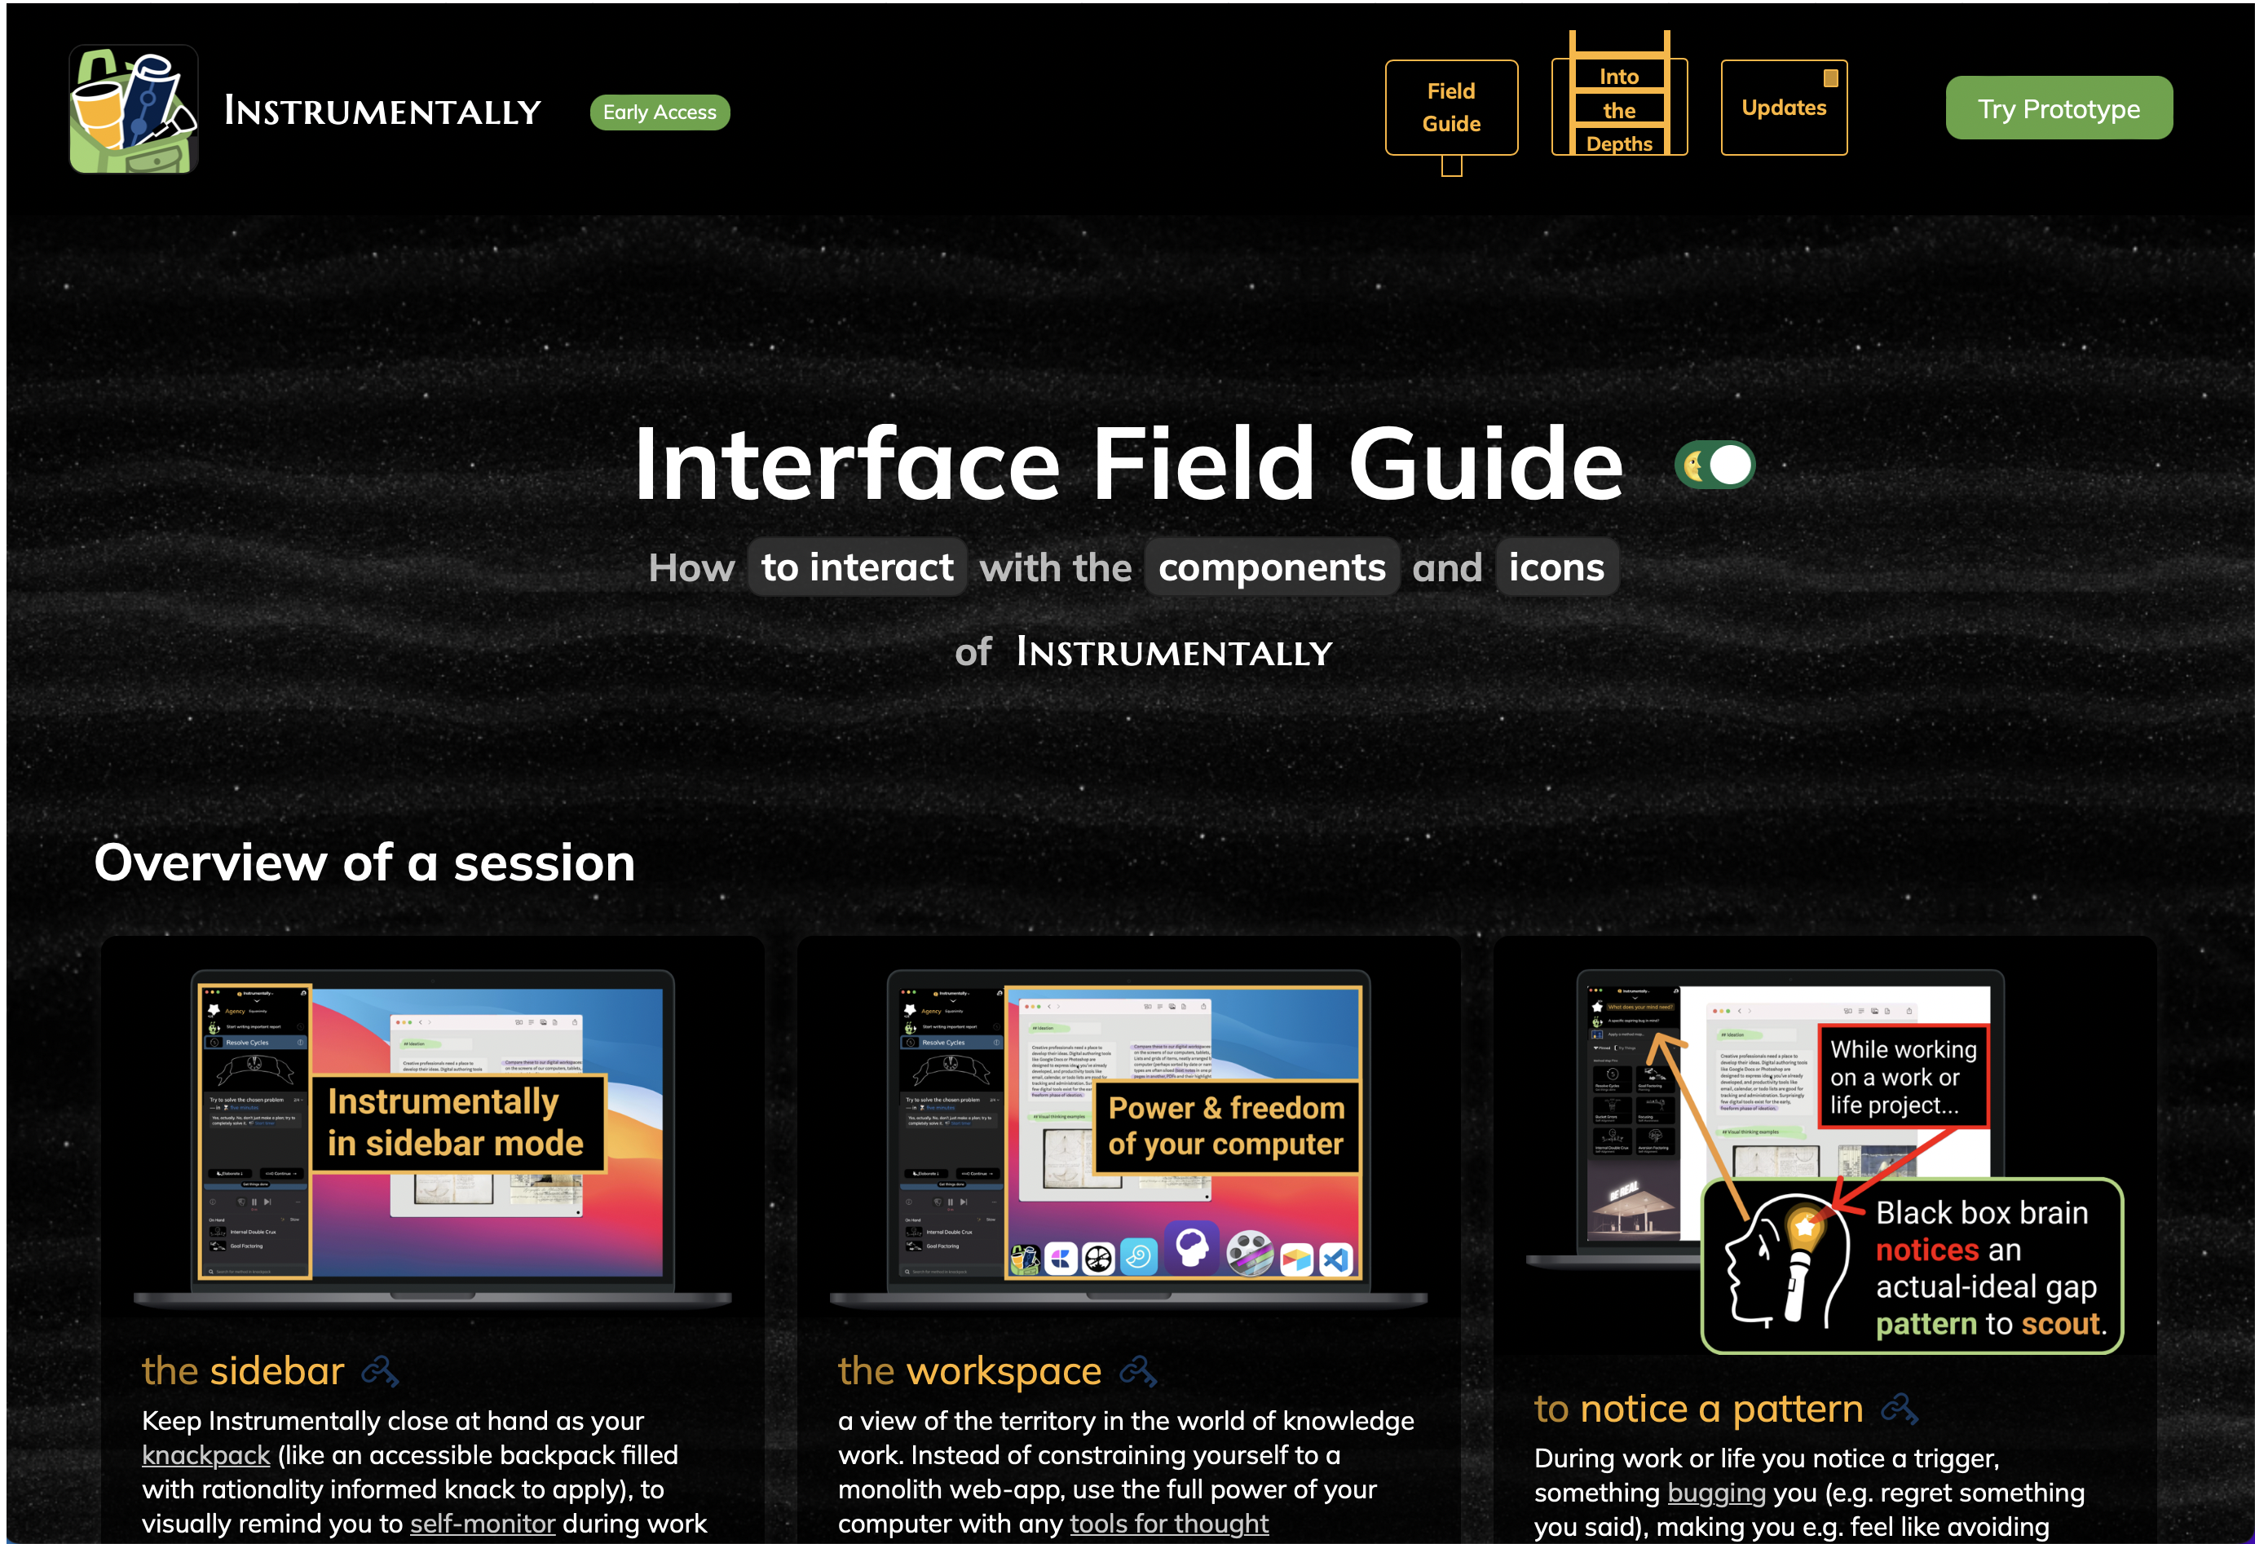Click the 'icons' highlighted word
This screenshot has height=1544, width=2255.
point(1556,567)
